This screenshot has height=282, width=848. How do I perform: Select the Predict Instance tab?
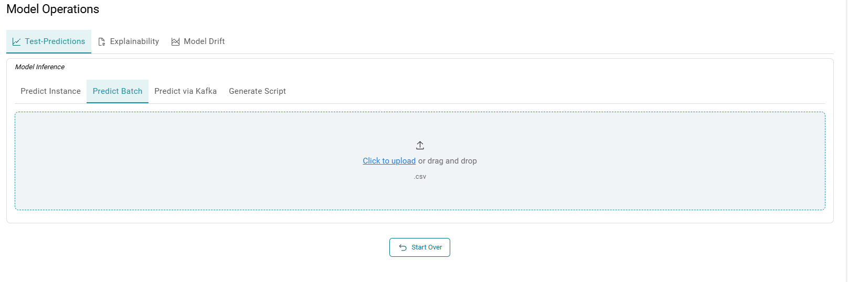point(50,91)
